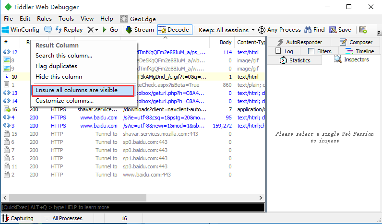Screen dimensions: 382x224
Task: Click the camera screenshot icon
Action: [x=363, y=30]
